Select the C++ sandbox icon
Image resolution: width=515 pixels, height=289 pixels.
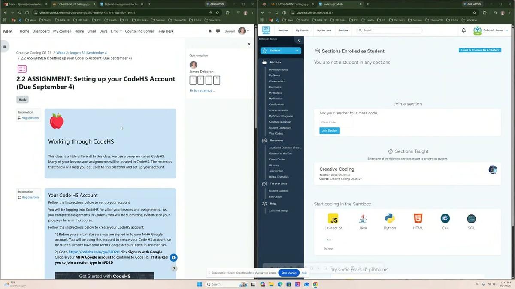445,218
